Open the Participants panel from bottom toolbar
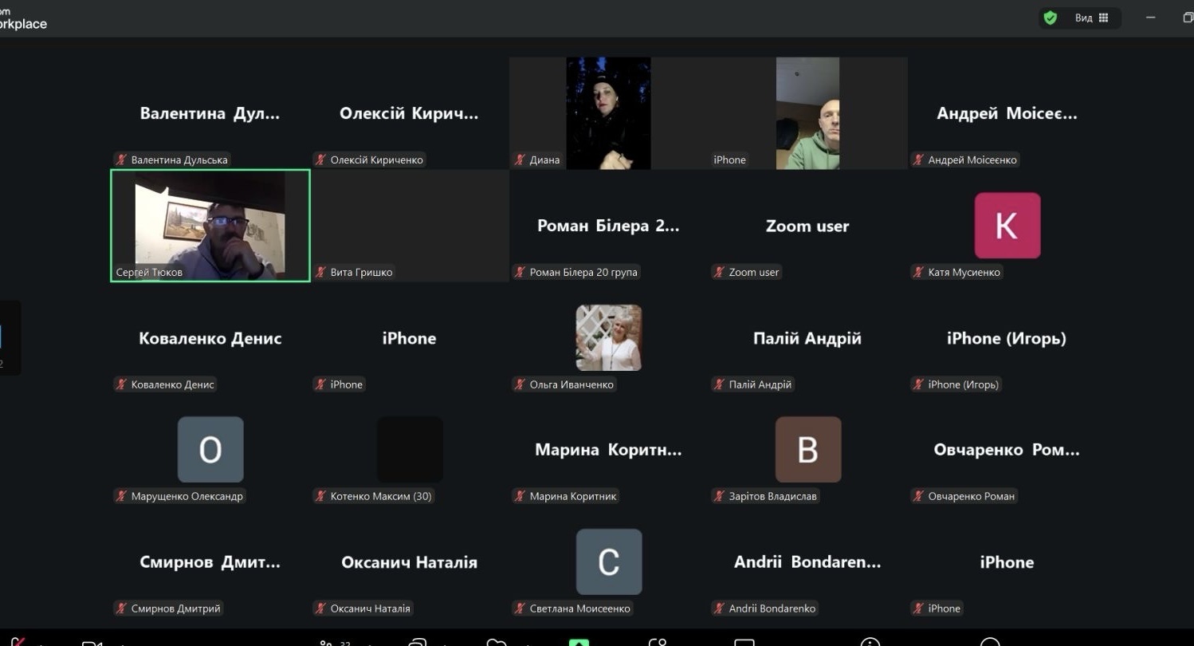 tap(327, 643)
